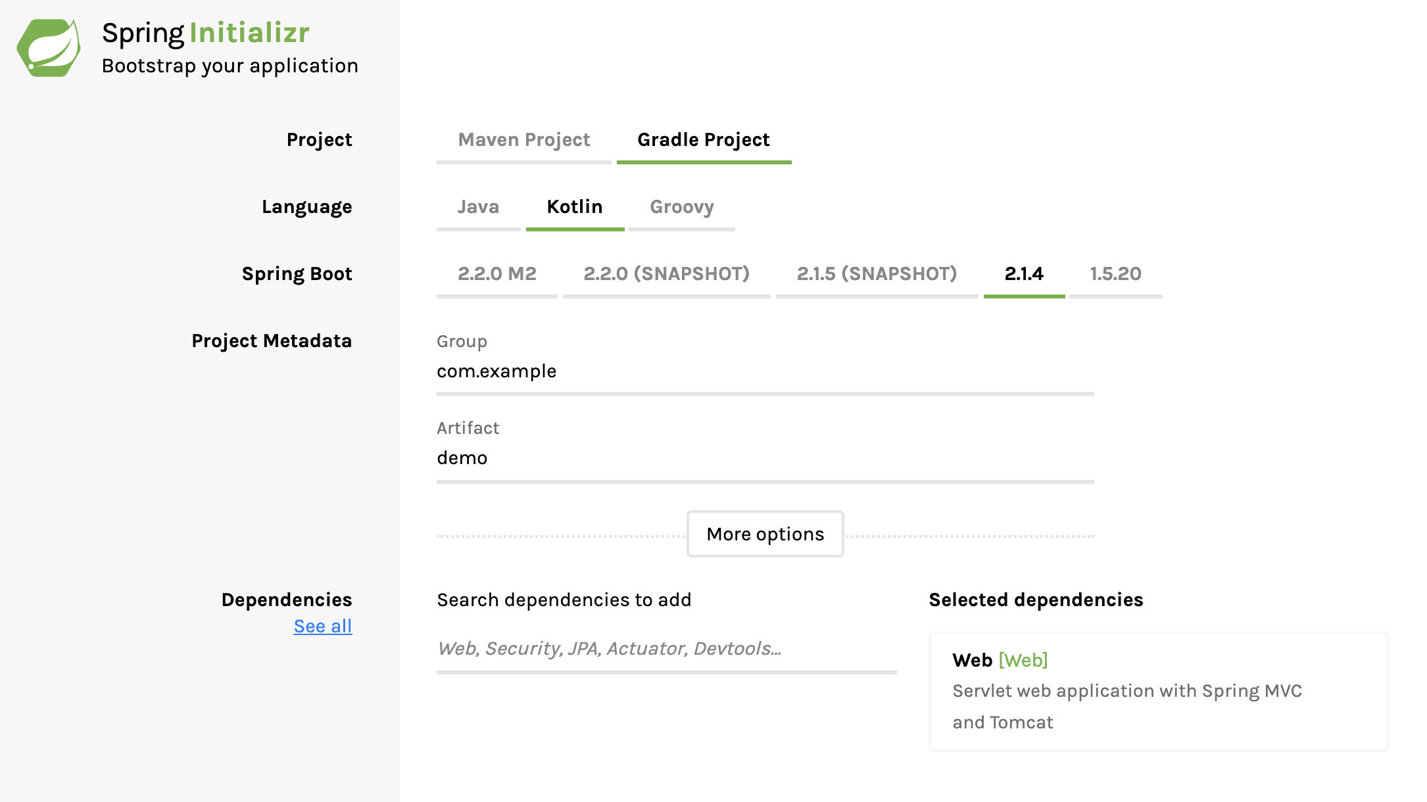Click the 'Spring Boot' row label
1427x802 pixels.
click(297, 274)
